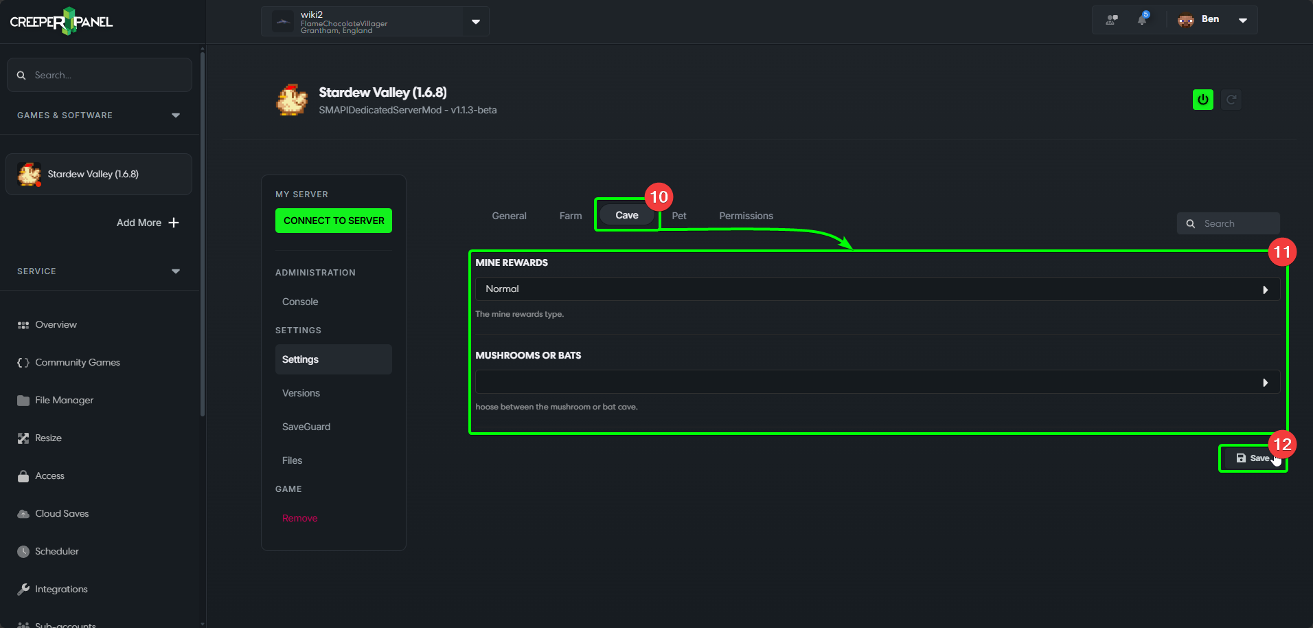Switch to the Farm tab

click(x=570, y=216)
